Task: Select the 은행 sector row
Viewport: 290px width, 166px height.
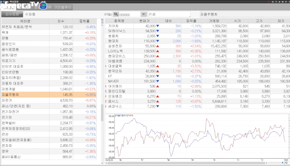Action: 49,38
